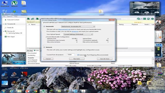Follow the dslreports link
Viewport: 165px width, 93px height.
[75, 32]
